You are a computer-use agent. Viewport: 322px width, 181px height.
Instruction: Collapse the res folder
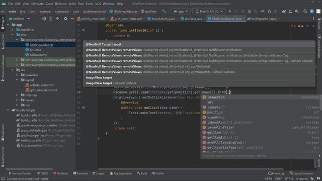pyautogui.click(x=12, y=70)
